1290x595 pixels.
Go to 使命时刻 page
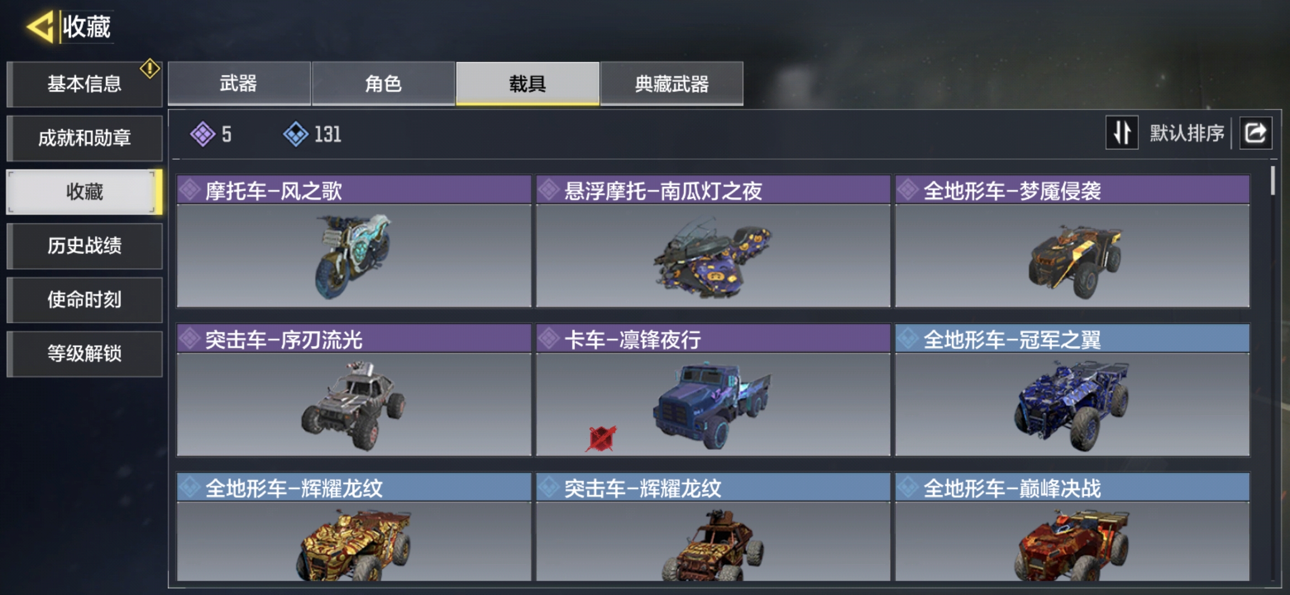tap(84, 300)
